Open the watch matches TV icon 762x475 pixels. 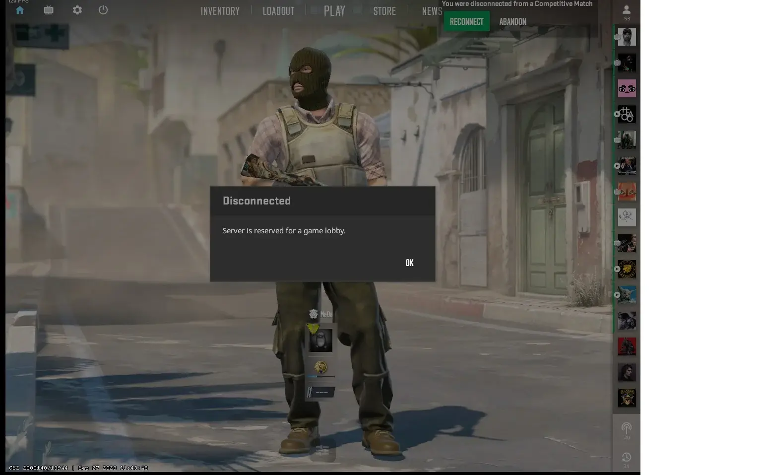point(49,10)
